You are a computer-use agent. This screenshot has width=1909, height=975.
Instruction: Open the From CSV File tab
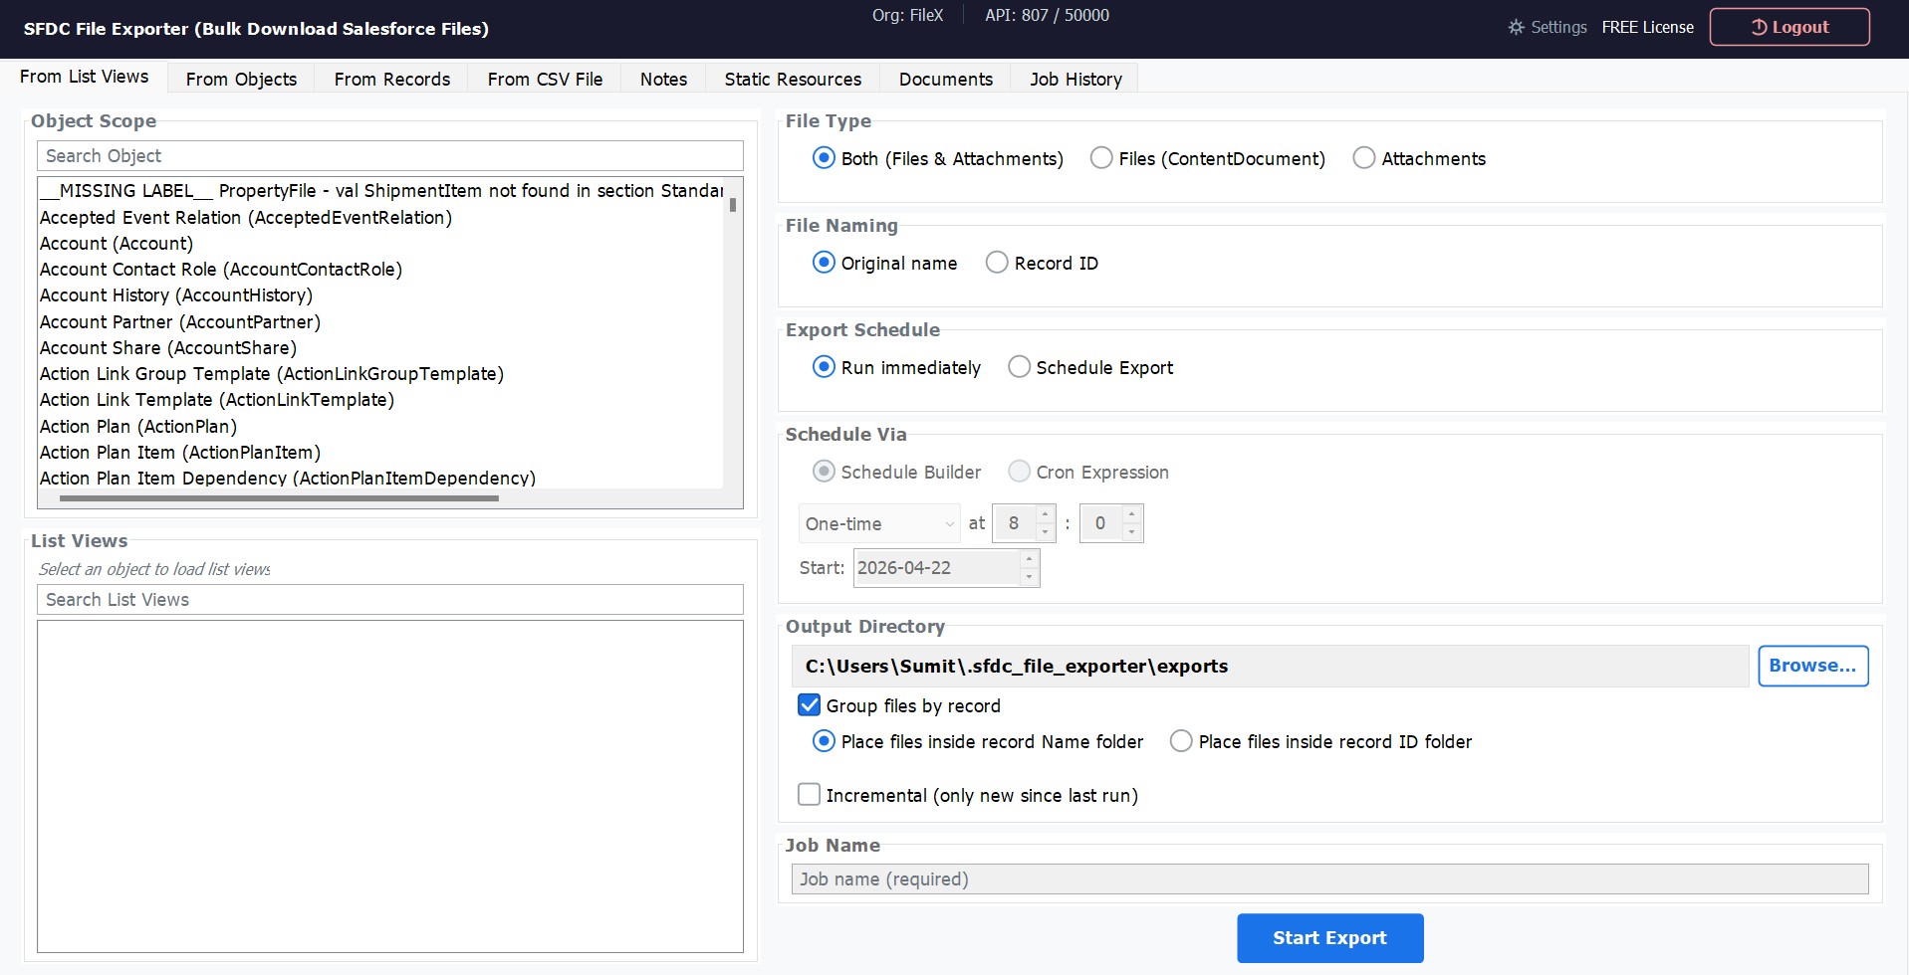click(544, 79)
